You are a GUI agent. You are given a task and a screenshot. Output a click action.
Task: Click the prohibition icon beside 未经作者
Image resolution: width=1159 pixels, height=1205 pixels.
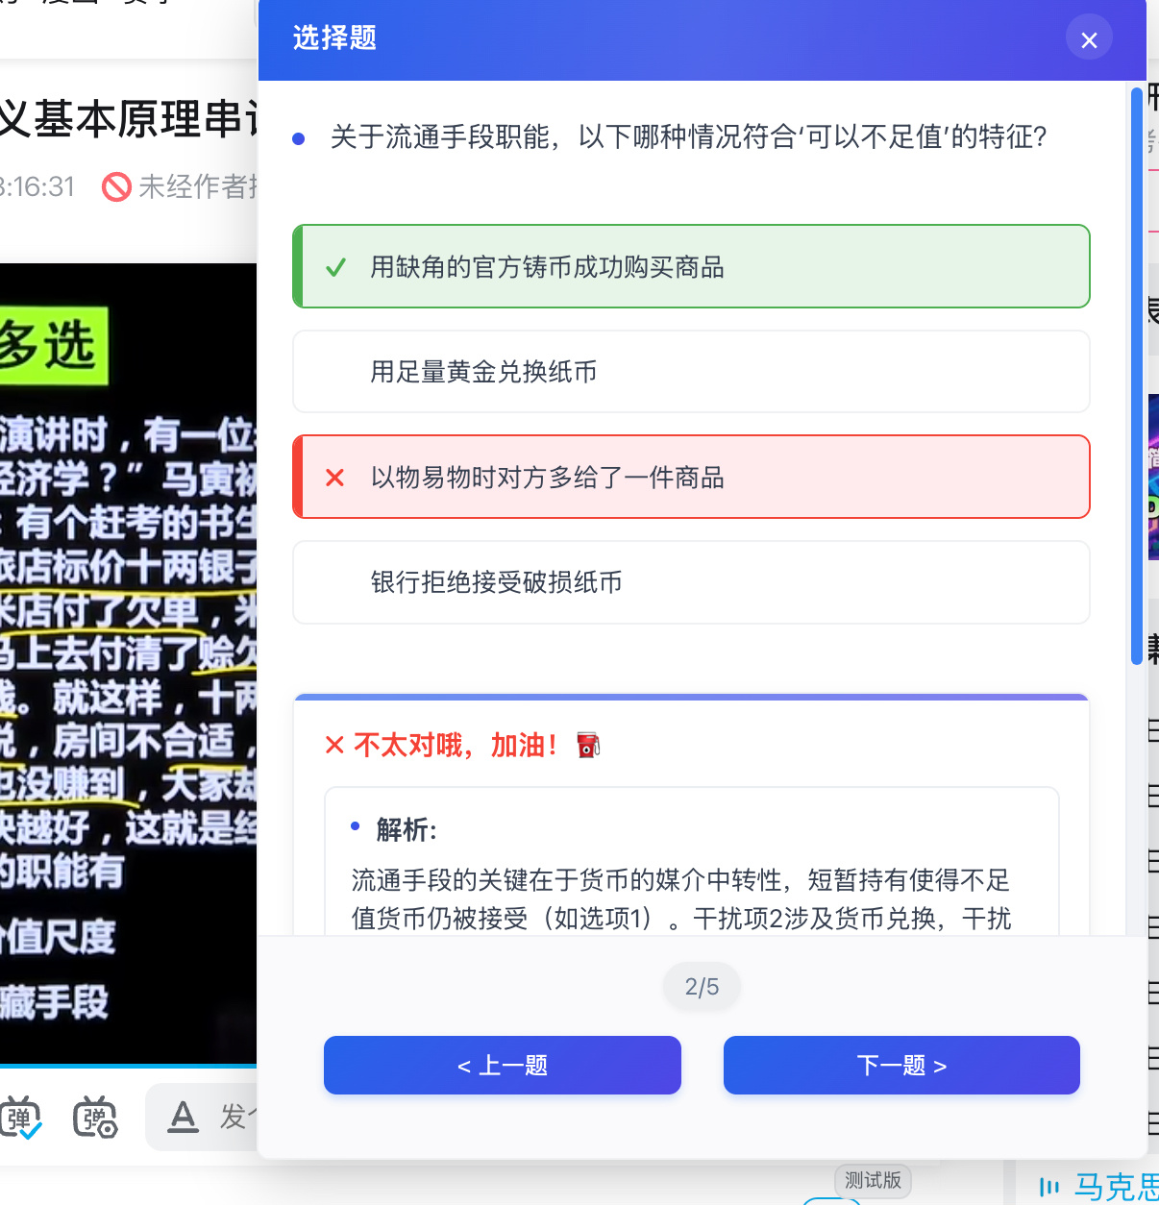[x=115, y=187]
